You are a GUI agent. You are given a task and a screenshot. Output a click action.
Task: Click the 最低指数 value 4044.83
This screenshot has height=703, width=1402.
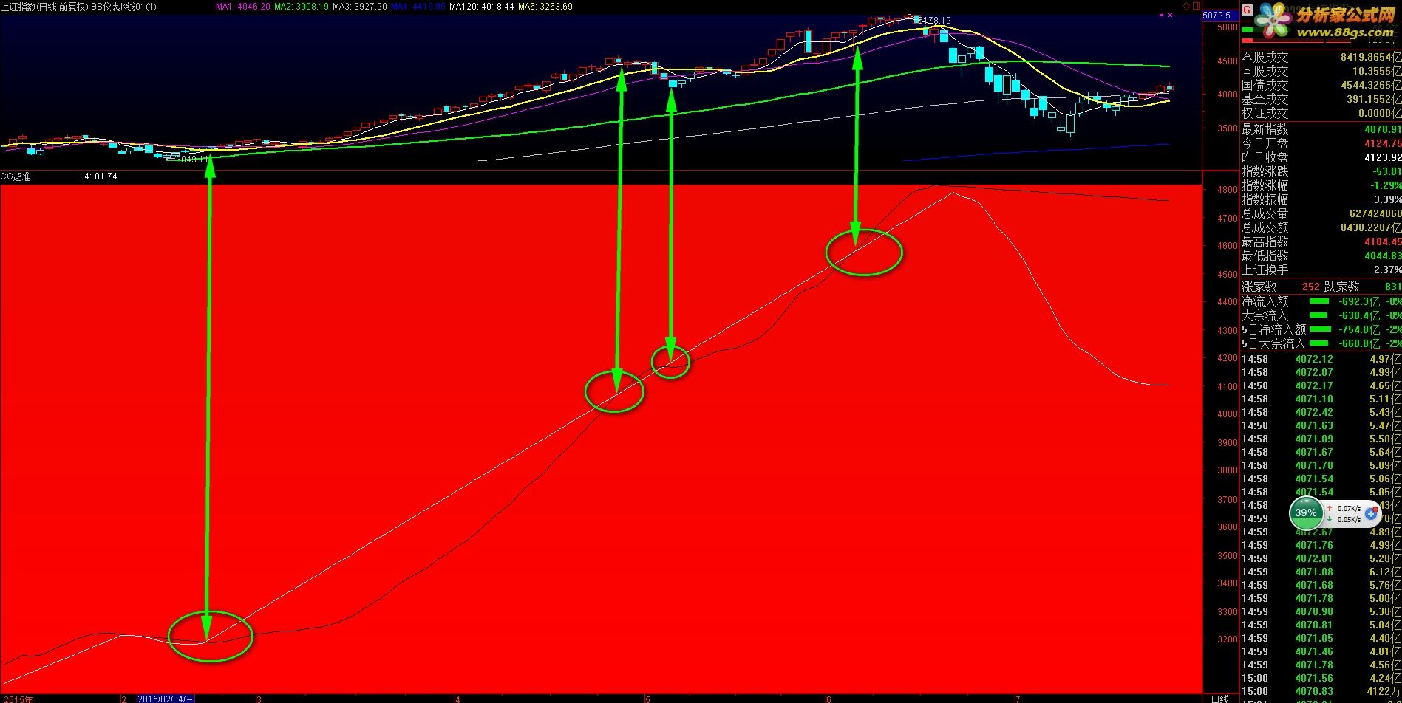tap(1383, 256)
